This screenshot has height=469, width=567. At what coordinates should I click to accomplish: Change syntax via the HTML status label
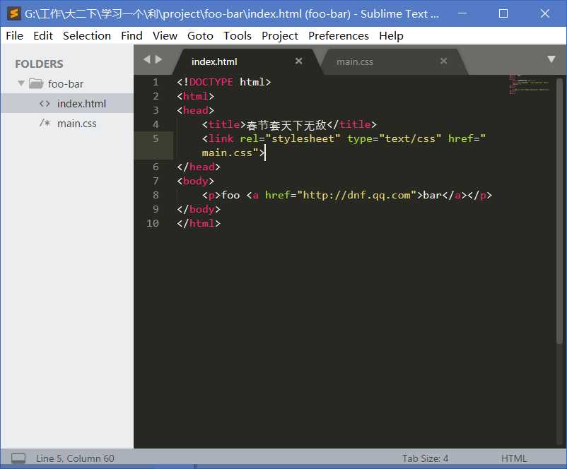coord(514,458)
